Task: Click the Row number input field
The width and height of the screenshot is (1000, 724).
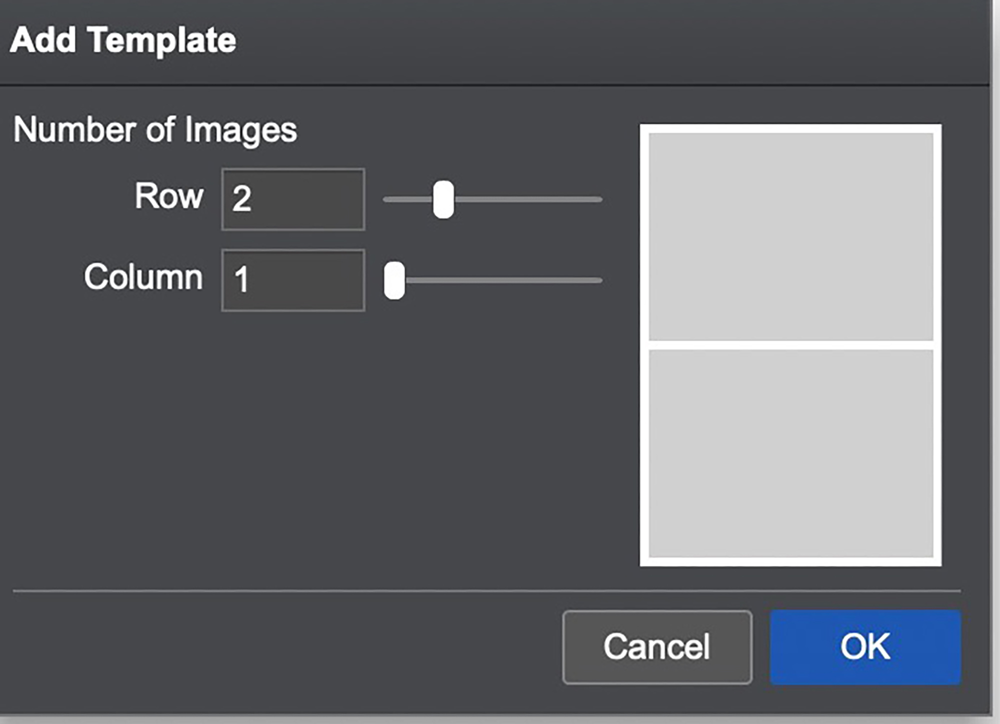Action: pyautogui.click(x=293, y=199)
